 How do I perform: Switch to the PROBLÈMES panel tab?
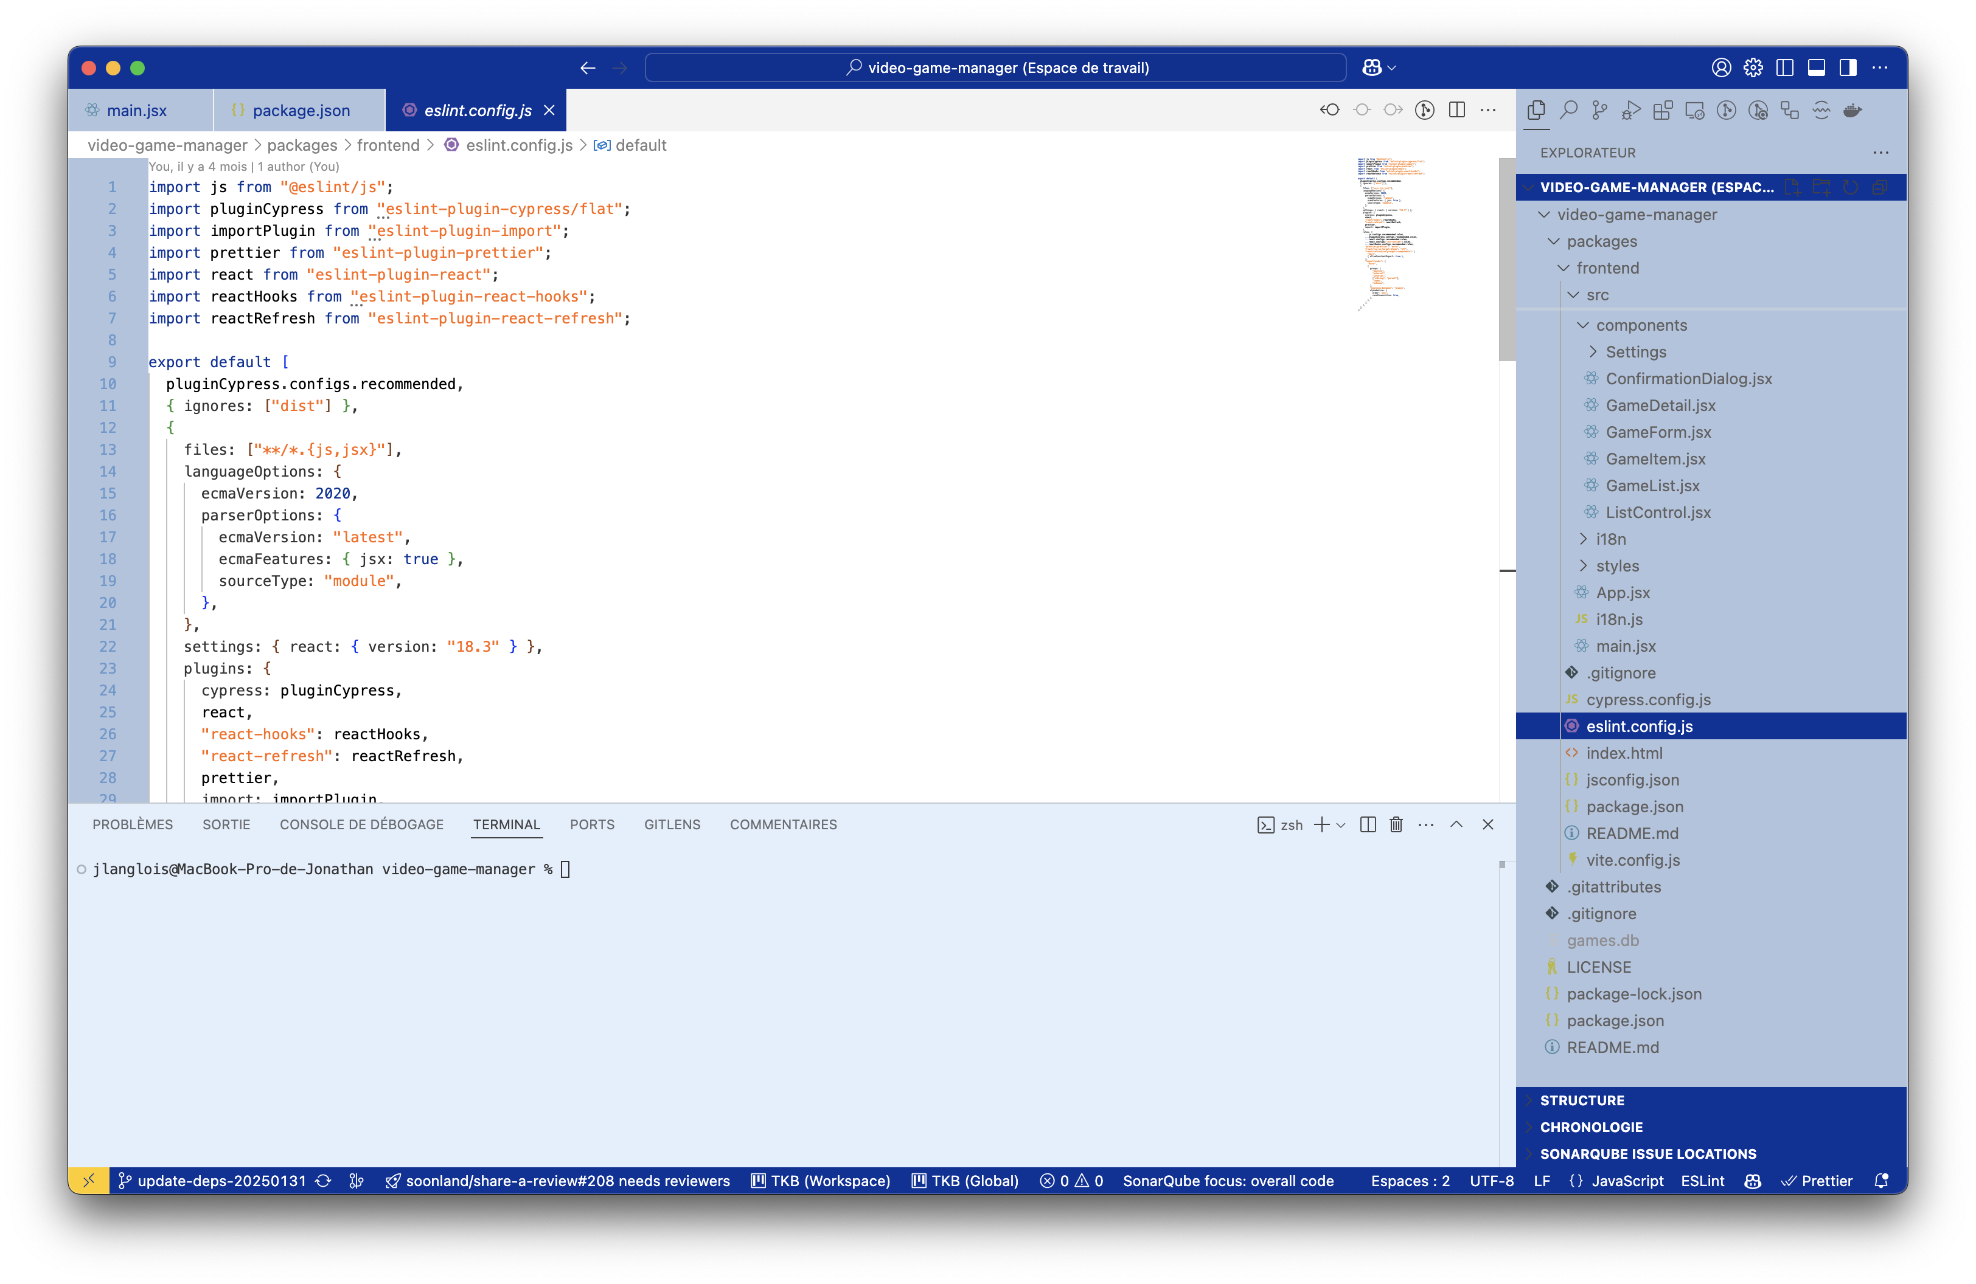133,824
